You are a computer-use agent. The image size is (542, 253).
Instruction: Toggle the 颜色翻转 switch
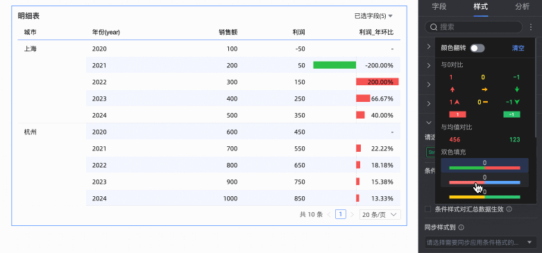pos(477,49)
